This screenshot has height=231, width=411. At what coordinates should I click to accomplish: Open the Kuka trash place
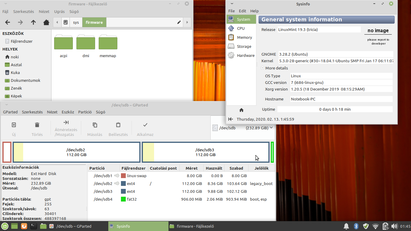[x=15, y=72]
